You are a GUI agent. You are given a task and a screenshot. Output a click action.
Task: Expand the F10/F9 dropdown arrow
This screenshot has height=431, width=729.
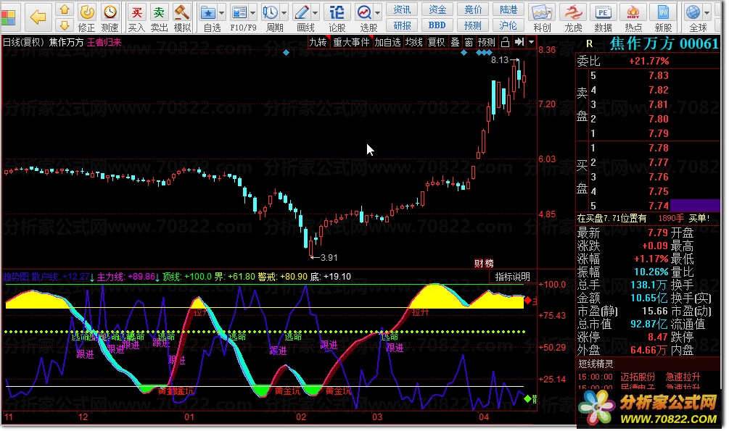click(252, 13)
